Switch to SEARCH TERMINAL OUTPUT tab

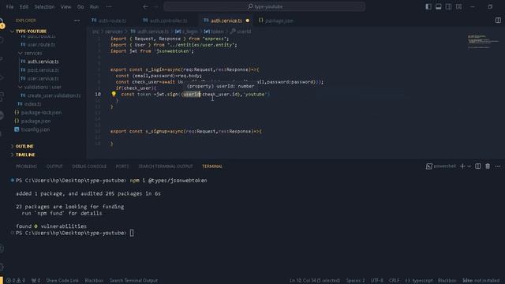point(166,166)
